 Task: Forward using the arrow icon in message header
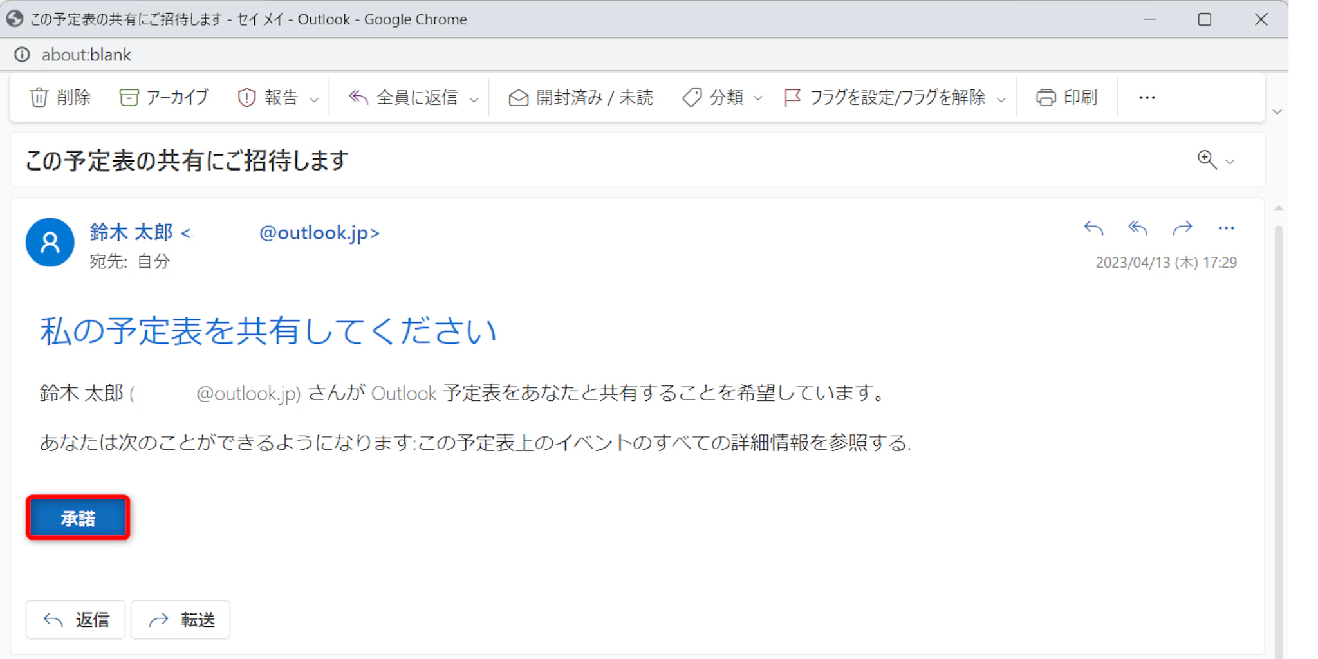click(1182, 228)
